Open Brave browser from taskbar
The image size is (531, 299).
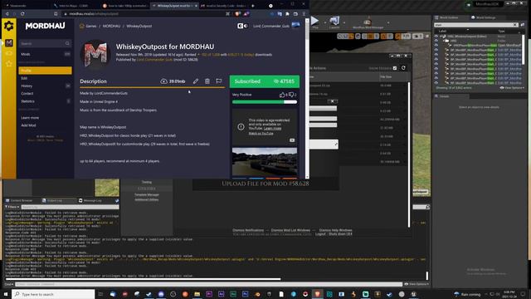tap(317, 294)
